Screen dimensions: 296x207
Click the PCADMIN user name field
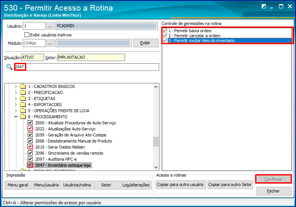(107, 26)
